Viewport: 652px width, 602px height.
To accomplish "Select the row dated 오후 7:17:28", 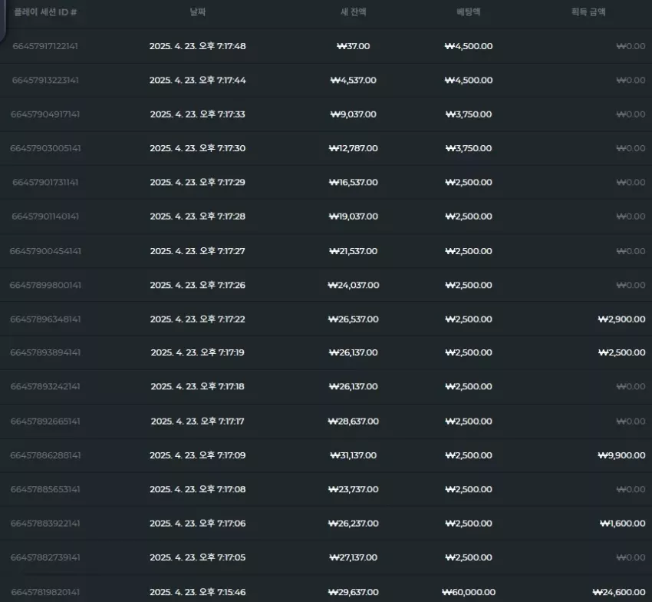I will point(326,217).
